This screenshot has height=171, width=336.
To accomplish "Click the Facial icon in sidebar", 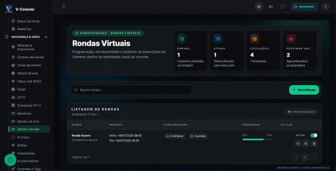I will tap(13, 89).
